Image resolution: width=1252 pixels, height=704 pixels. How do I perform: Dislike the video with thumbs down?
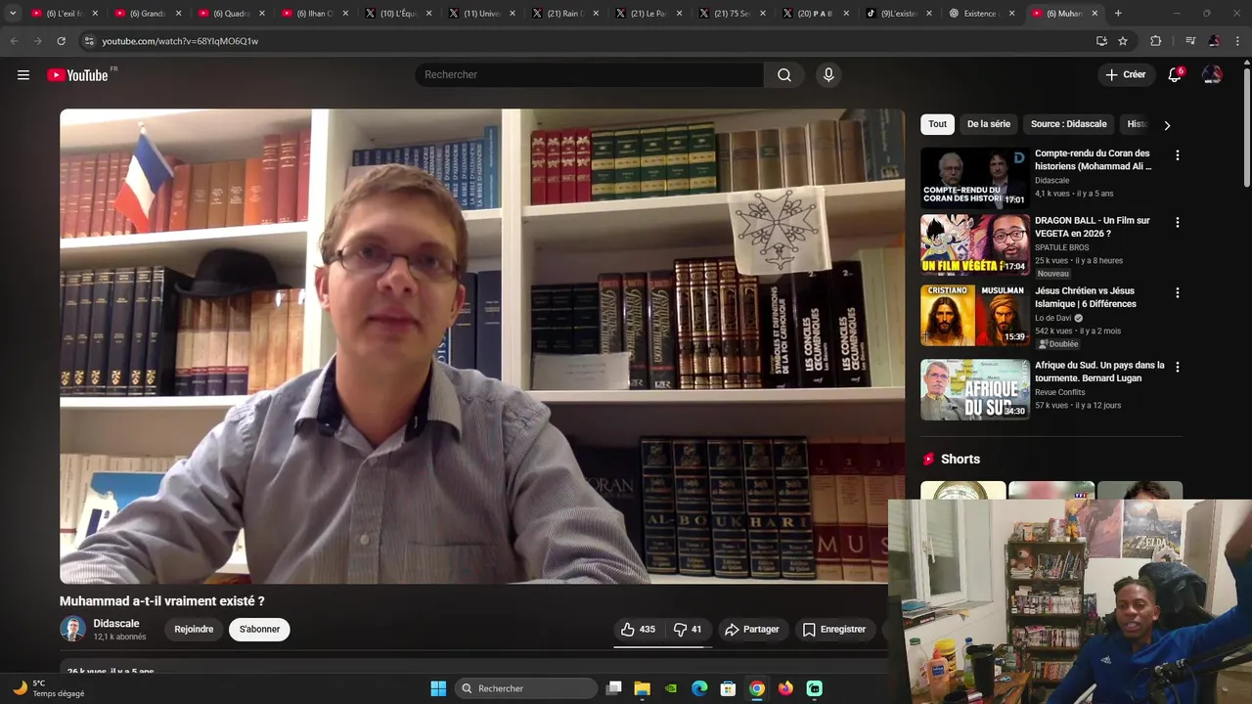pyautogui.click(x=688, y=630)
